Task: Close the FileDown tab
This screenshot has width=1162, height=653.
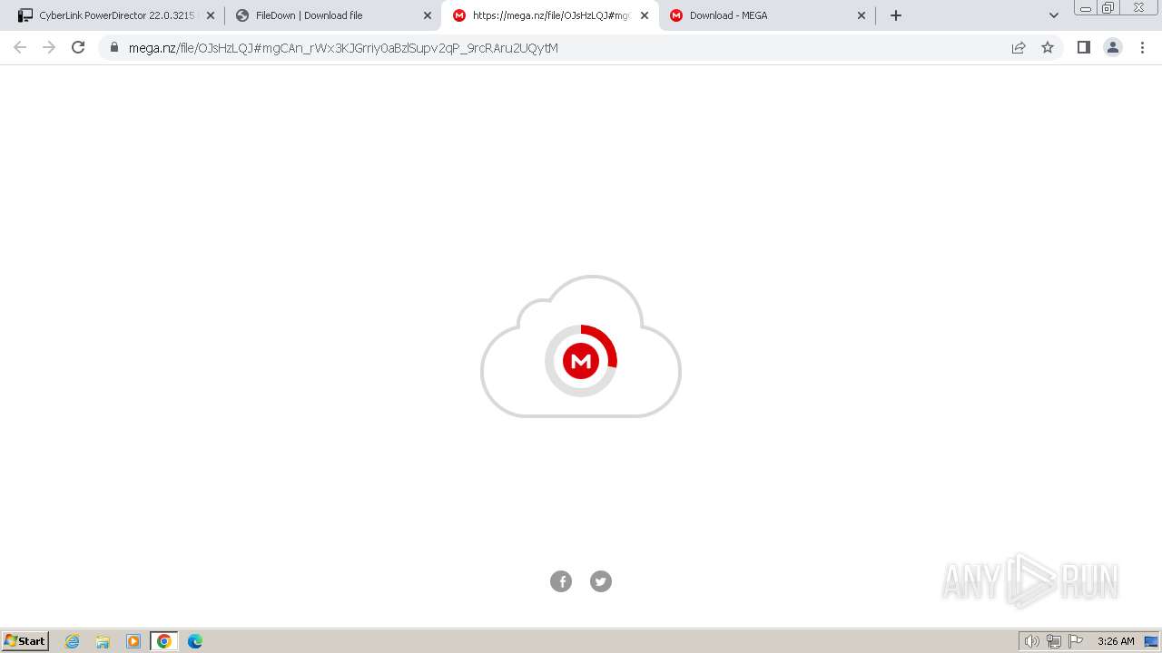Action: [428, 15]
